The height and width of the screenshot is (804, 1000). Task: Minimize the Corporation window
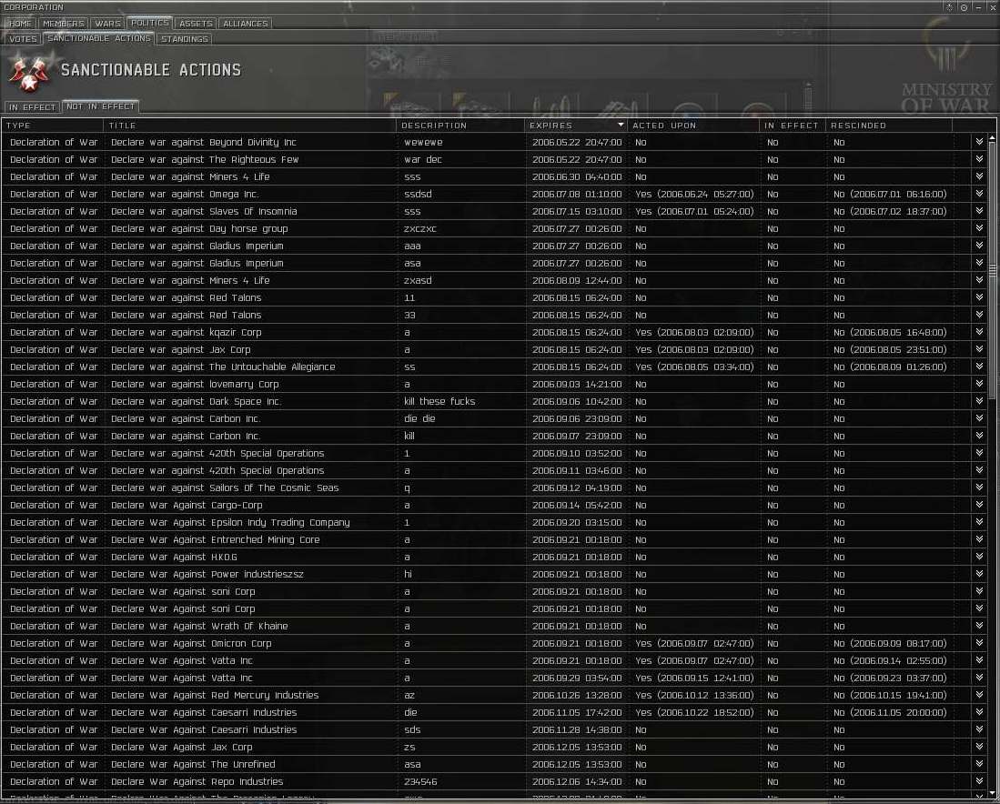[978, 7]
